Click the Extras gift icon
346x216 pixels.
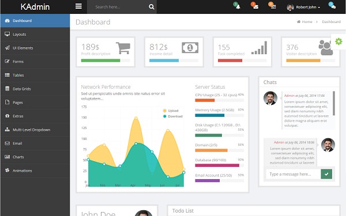point(7,116)
